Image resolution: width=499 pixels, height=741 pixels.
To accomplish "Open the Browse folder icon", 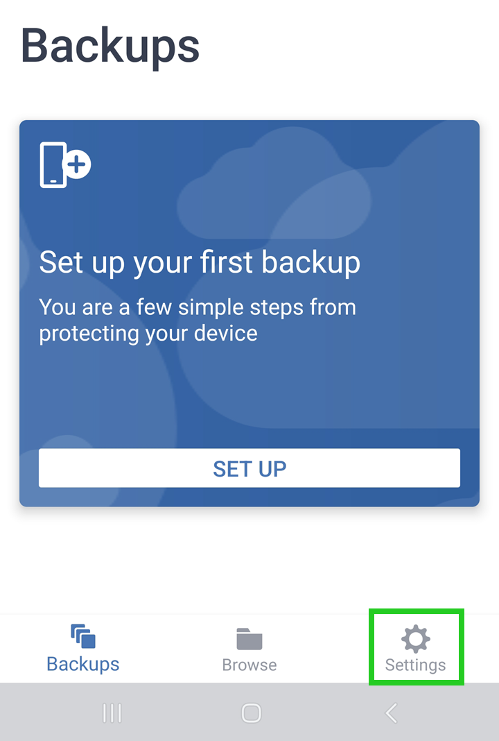I will 249,639.
